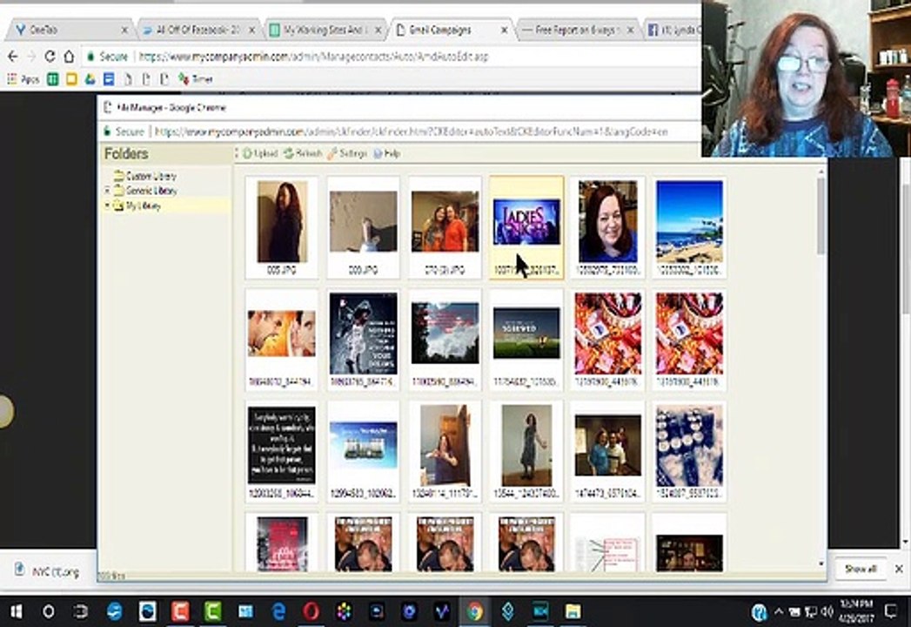Close the Email Campaigns tab

click(x=505, y=30)
